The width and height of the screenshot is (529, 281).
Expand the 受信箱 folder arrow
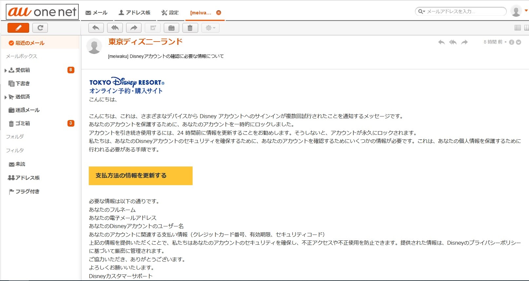click(6, 70)
